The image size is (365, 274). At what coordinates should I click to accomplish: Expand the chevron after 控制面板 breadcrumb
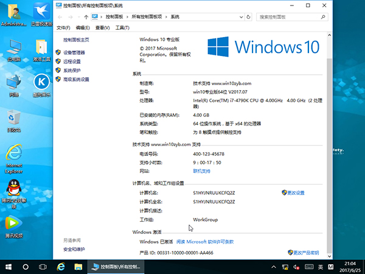click(x=127, y=18)
